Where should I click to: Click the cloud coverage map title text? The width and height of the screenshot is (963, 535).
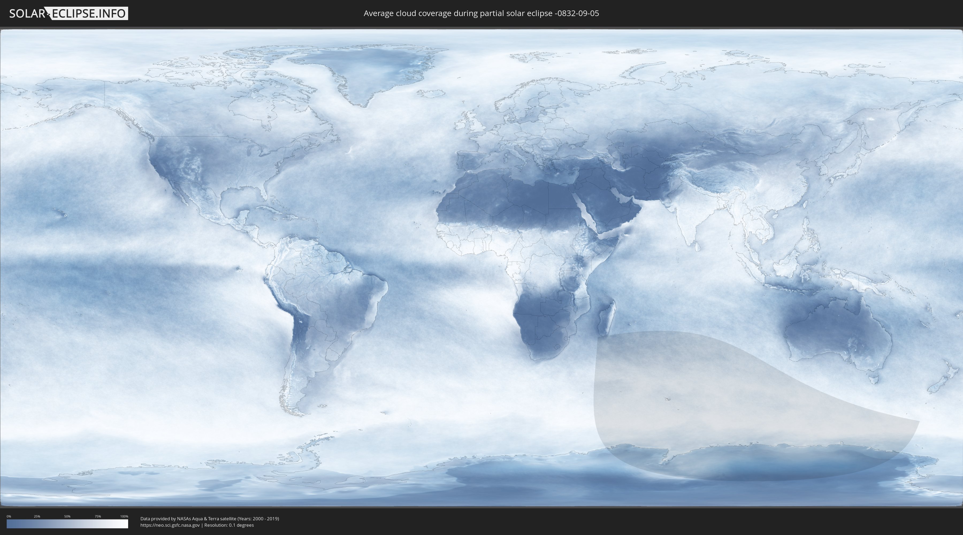click(x=481, y=13)
